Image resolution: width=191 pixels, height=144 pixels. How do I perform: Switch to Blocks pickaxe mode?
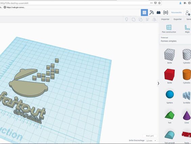click(151, 13)
